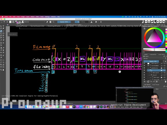The image size is (167, 125).
Task: Toggle eraser mode in the toolbar
Action: tap(47, 22)
